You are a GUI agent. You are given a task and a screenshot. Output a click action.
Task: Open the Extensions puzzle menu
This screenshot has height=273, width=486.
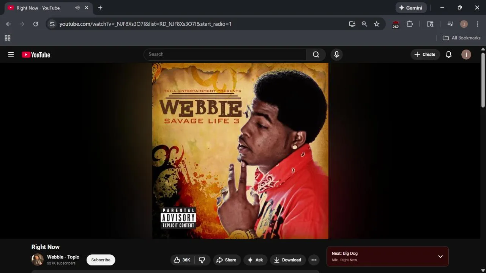[410, 24]
